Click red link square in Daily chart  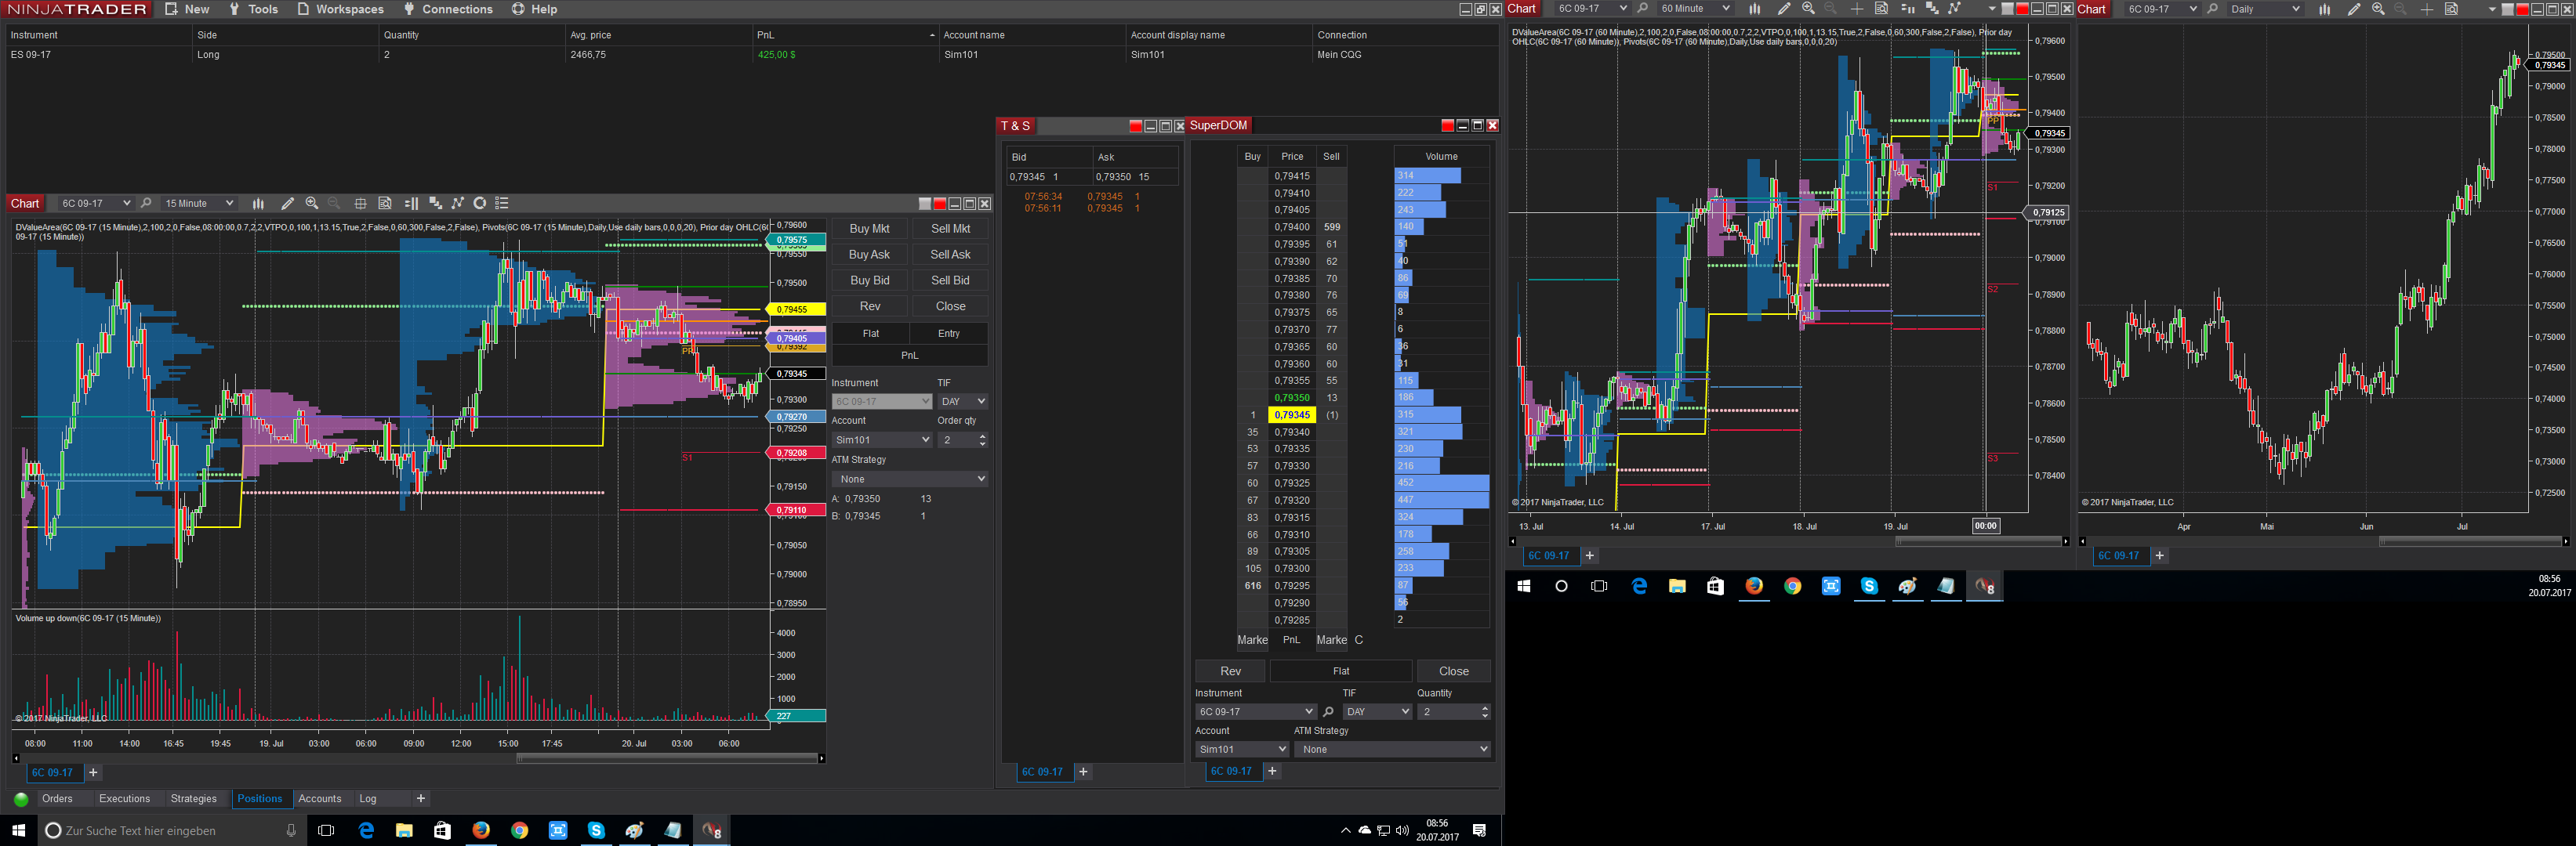tap(2521, 9)
